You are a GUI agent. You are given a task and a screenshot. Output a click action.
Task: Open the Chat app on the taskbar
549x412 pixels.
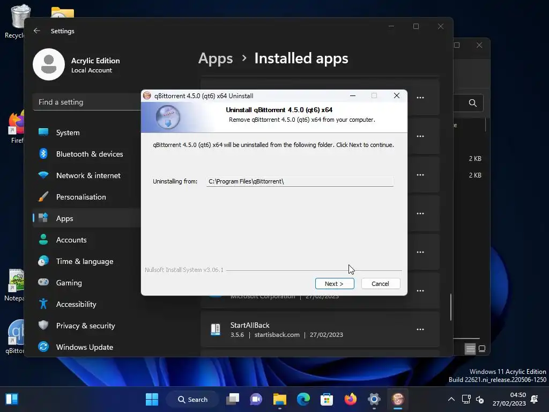(256, 399)
